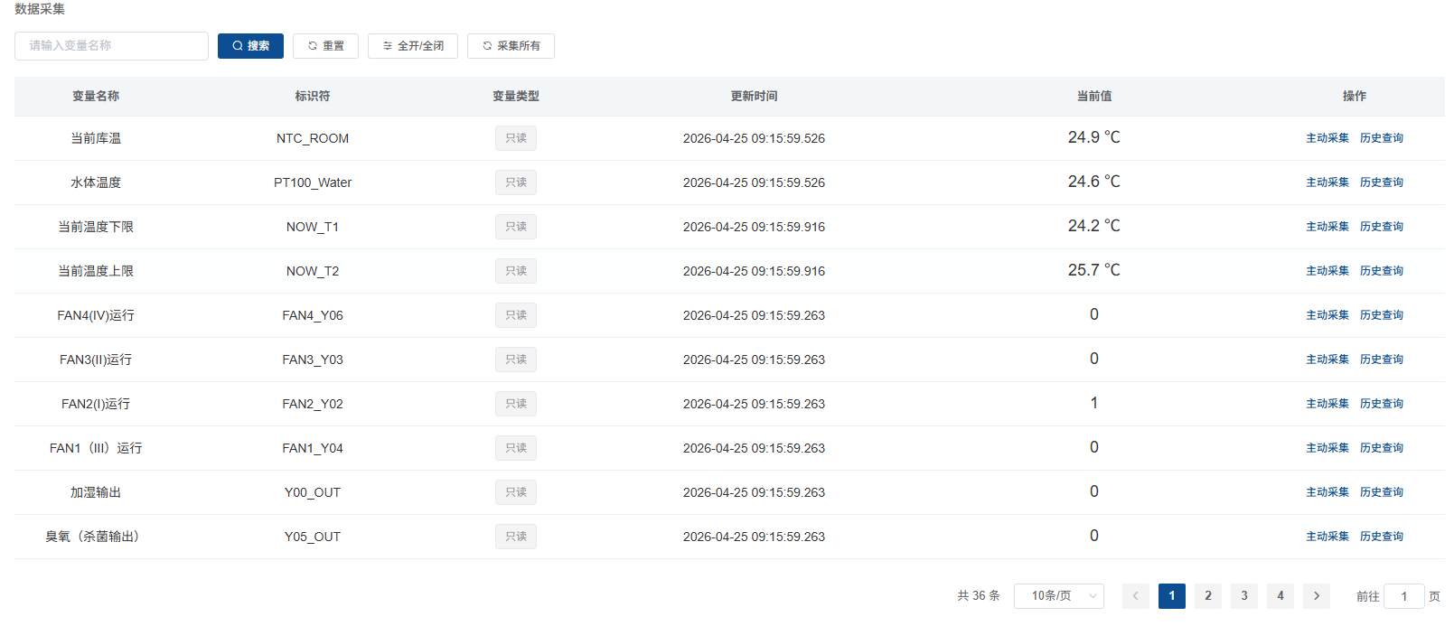Click the 当前库温 variable name
The height and width of the screenshot is (626, 1454).
[96, 138]
